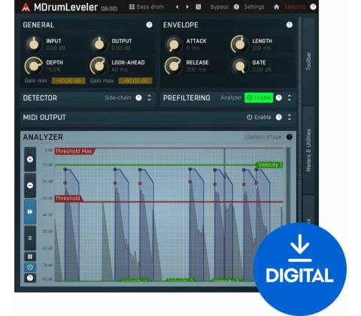Click the analyzer fast-forward arrows icon
The image size is (361, 316).
30,212
